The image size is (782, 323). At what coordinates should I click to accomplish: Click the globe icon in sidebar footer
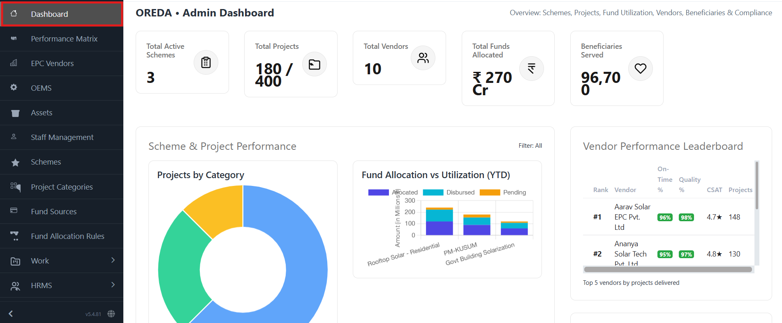pyautogui.click(x=111, y=314)
